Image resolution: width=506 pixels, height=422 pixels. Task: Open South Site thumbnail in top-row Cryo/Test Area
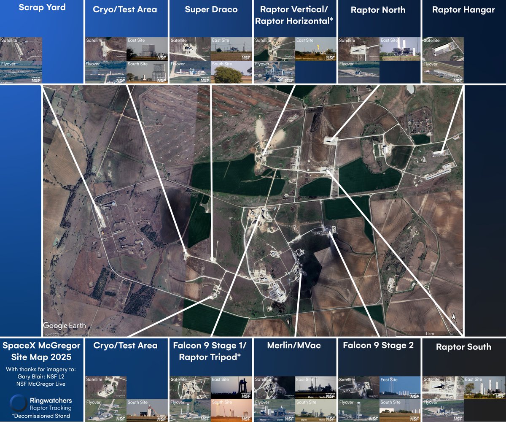pyautogui.click(x=147, y=72)
